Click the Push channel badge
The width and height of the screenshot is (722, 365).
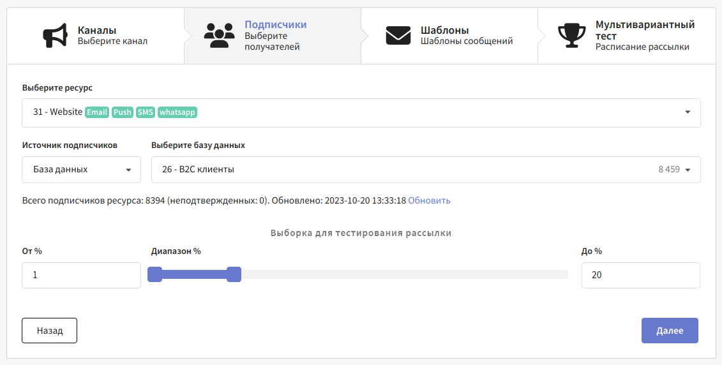tap(122, 112)
